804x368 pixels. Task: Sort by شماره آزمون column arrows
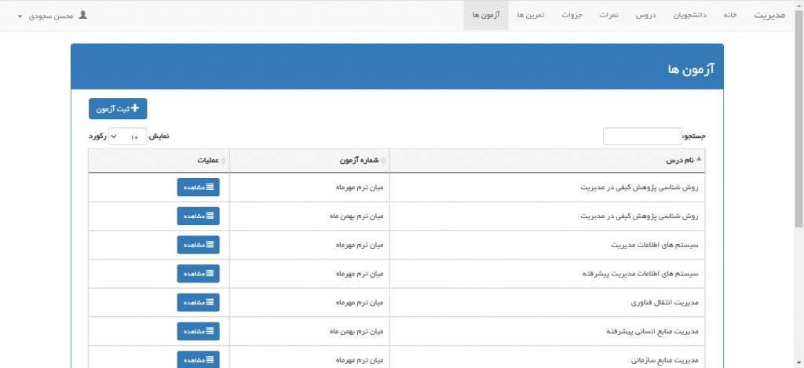(383, 161)
